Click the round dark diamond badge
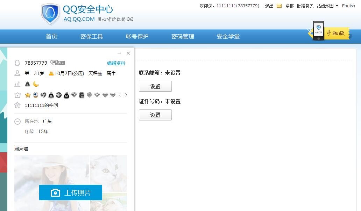Viewport: 361px width, 211px height. 59,95
